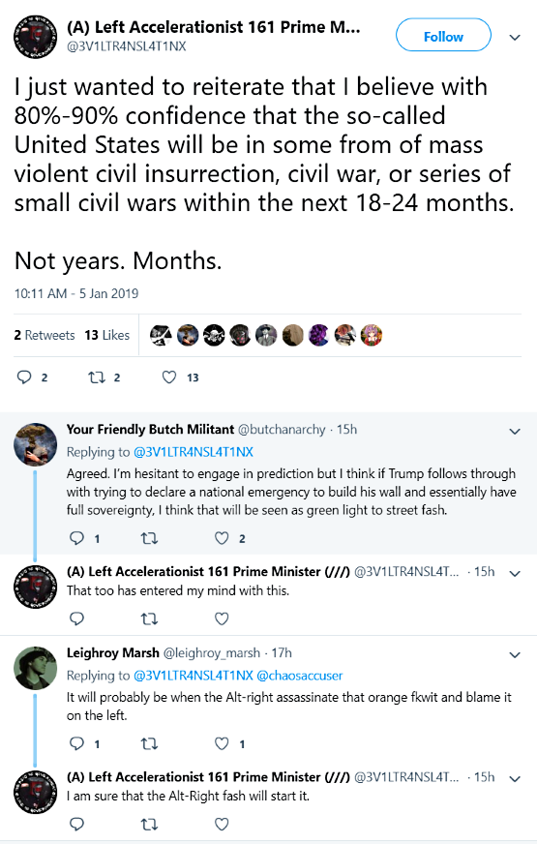537x844 pixels.
Task: Reply to the Leighroy Marsh tweet
Action: 77,743
